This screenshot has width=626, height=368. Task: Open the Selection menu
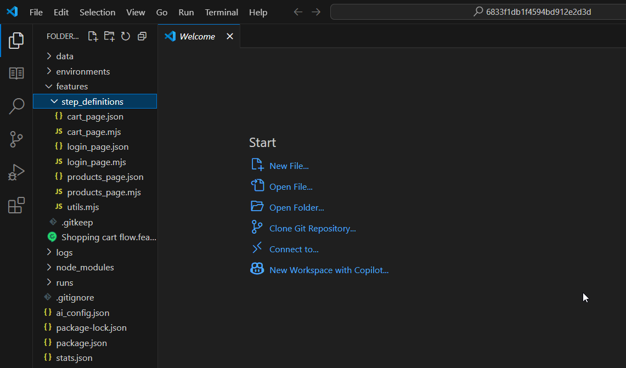pyautogui.click(x=97, y=12)
